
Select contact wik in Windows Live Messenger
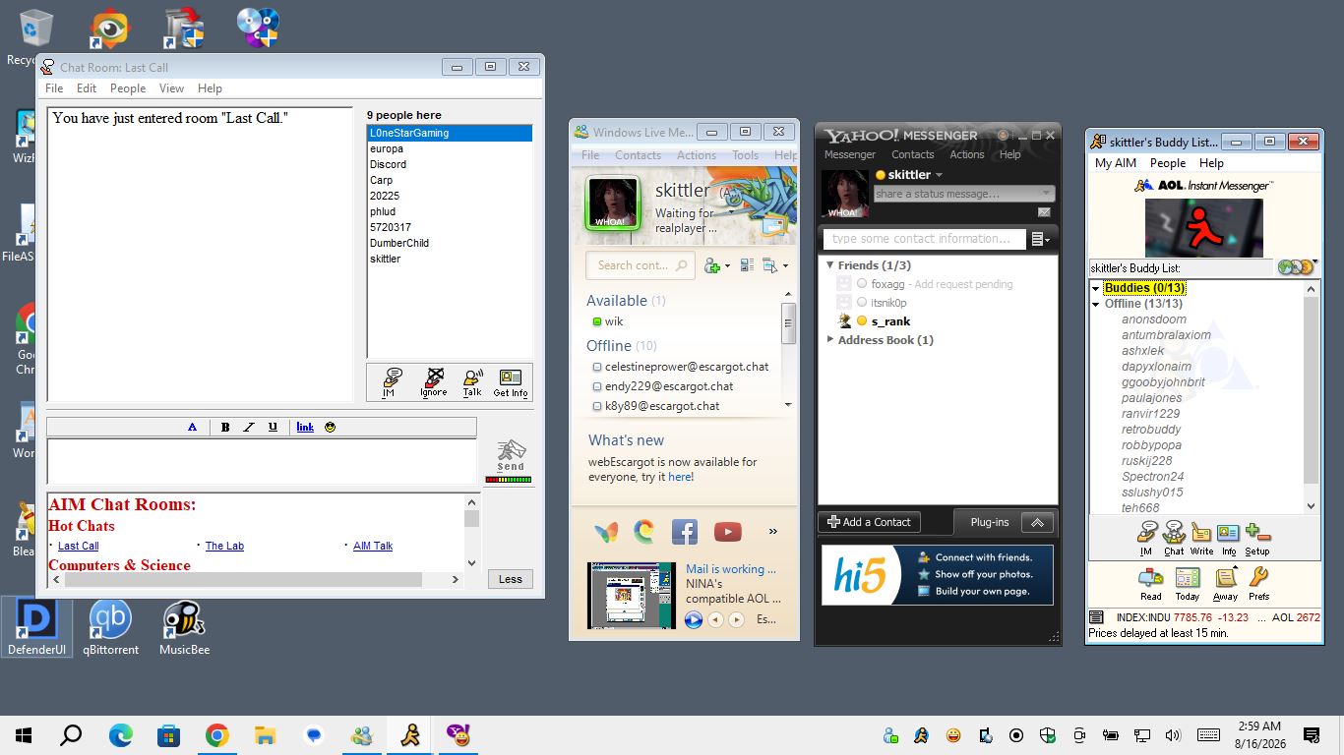[614, 321]
